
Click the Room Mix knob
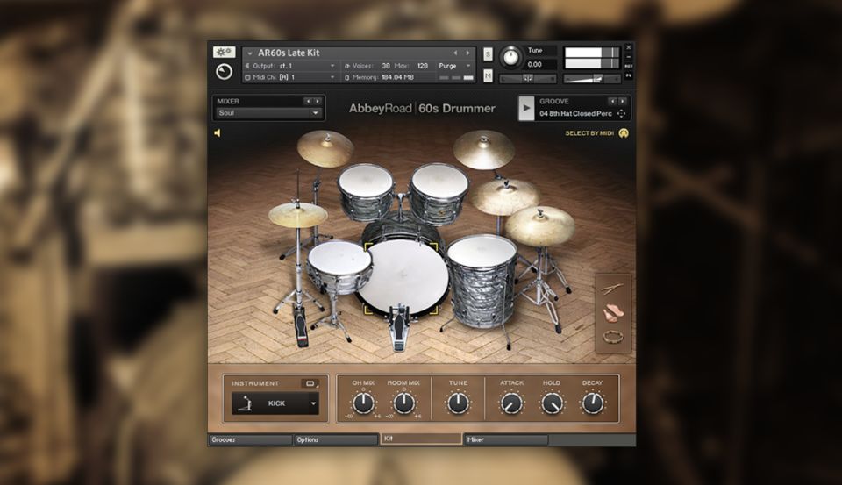pyautogui.click(x=403, y=403)
